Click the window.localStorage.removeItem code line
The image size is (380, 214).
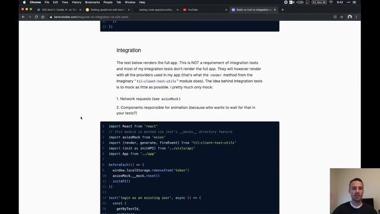(x=151, y=171)
